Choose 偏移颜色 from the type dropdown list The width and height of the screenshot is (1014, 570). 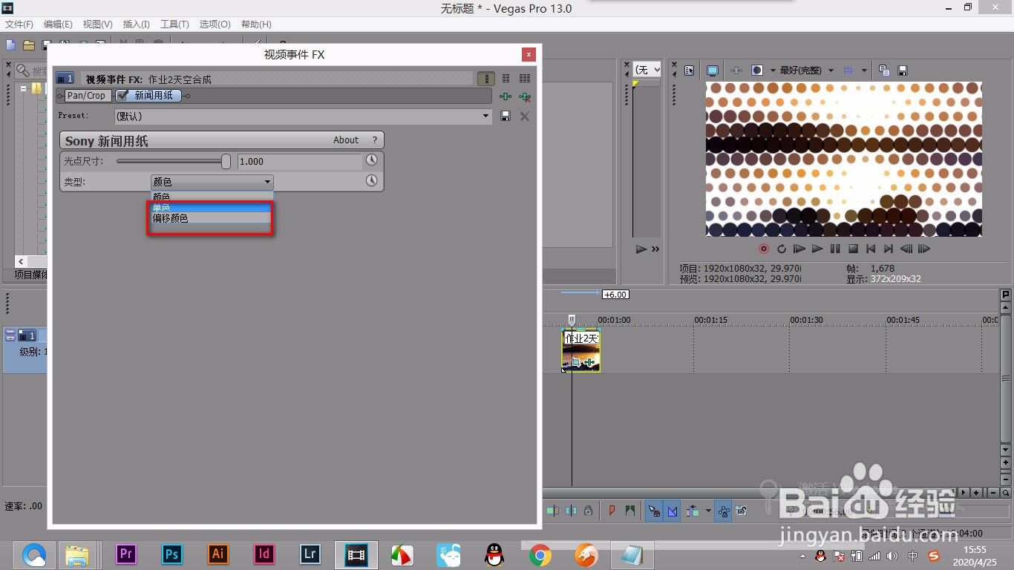coord(211,218)
